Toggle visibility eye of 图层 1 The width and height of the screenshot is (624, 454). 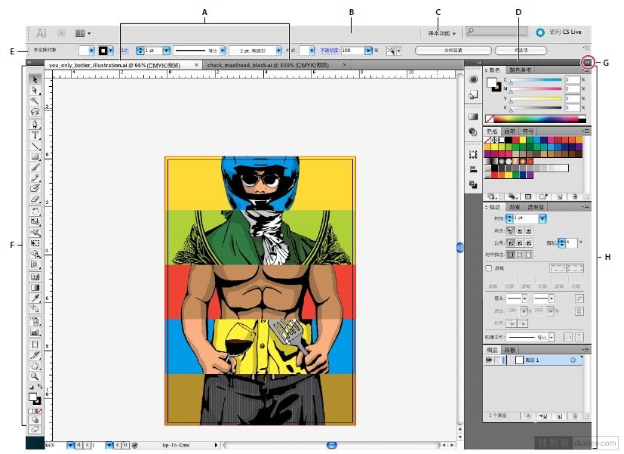489,360
